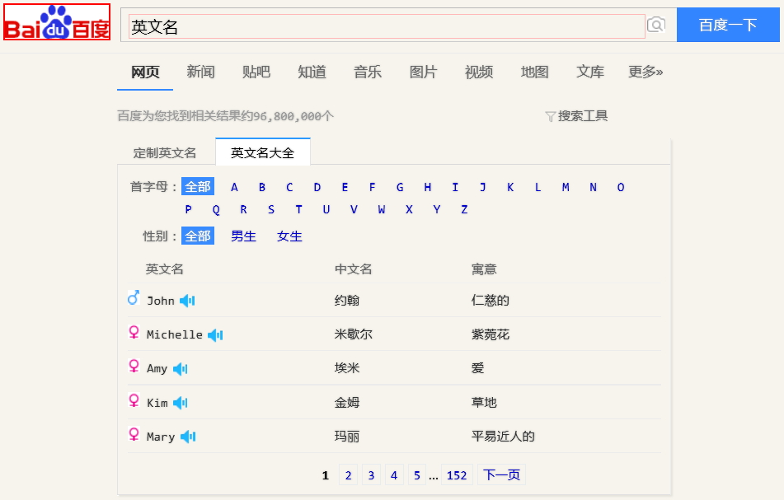
Task: Go to results page 5
Action: point(417,474)
